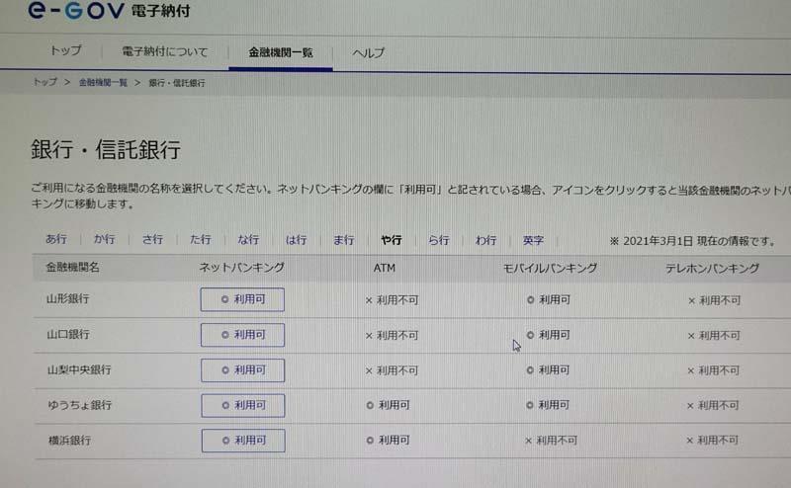Click 山形銀行 telephone banking 利用不可 cell

714,300
